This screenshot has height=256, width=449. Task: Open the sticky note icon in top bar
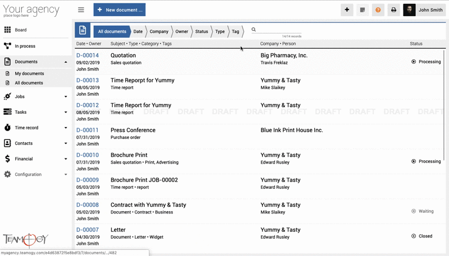pyautogui.click(x=362, y=10)
